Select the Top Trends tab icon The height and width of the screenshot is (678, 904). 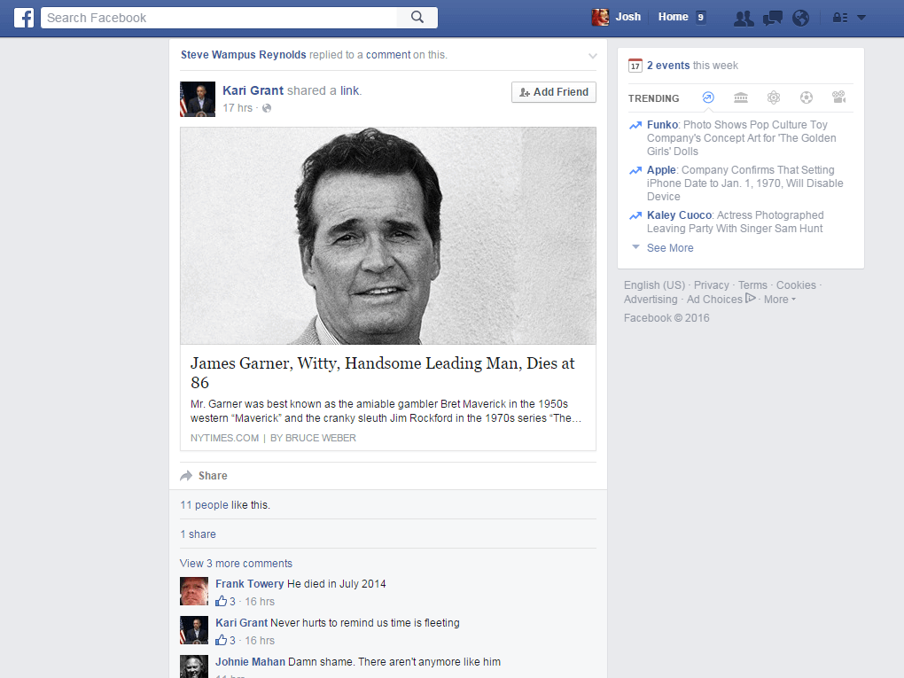coord(708,97)
